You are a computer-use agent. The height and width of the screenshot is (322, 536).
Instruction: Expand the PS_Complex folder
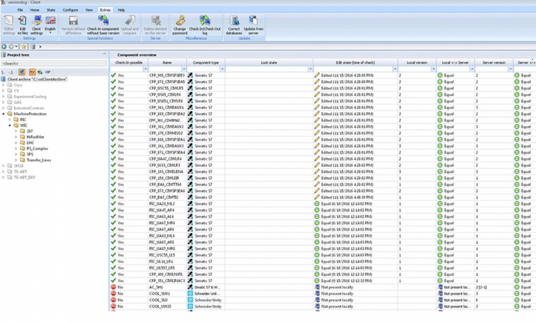(x=16, y=148)
